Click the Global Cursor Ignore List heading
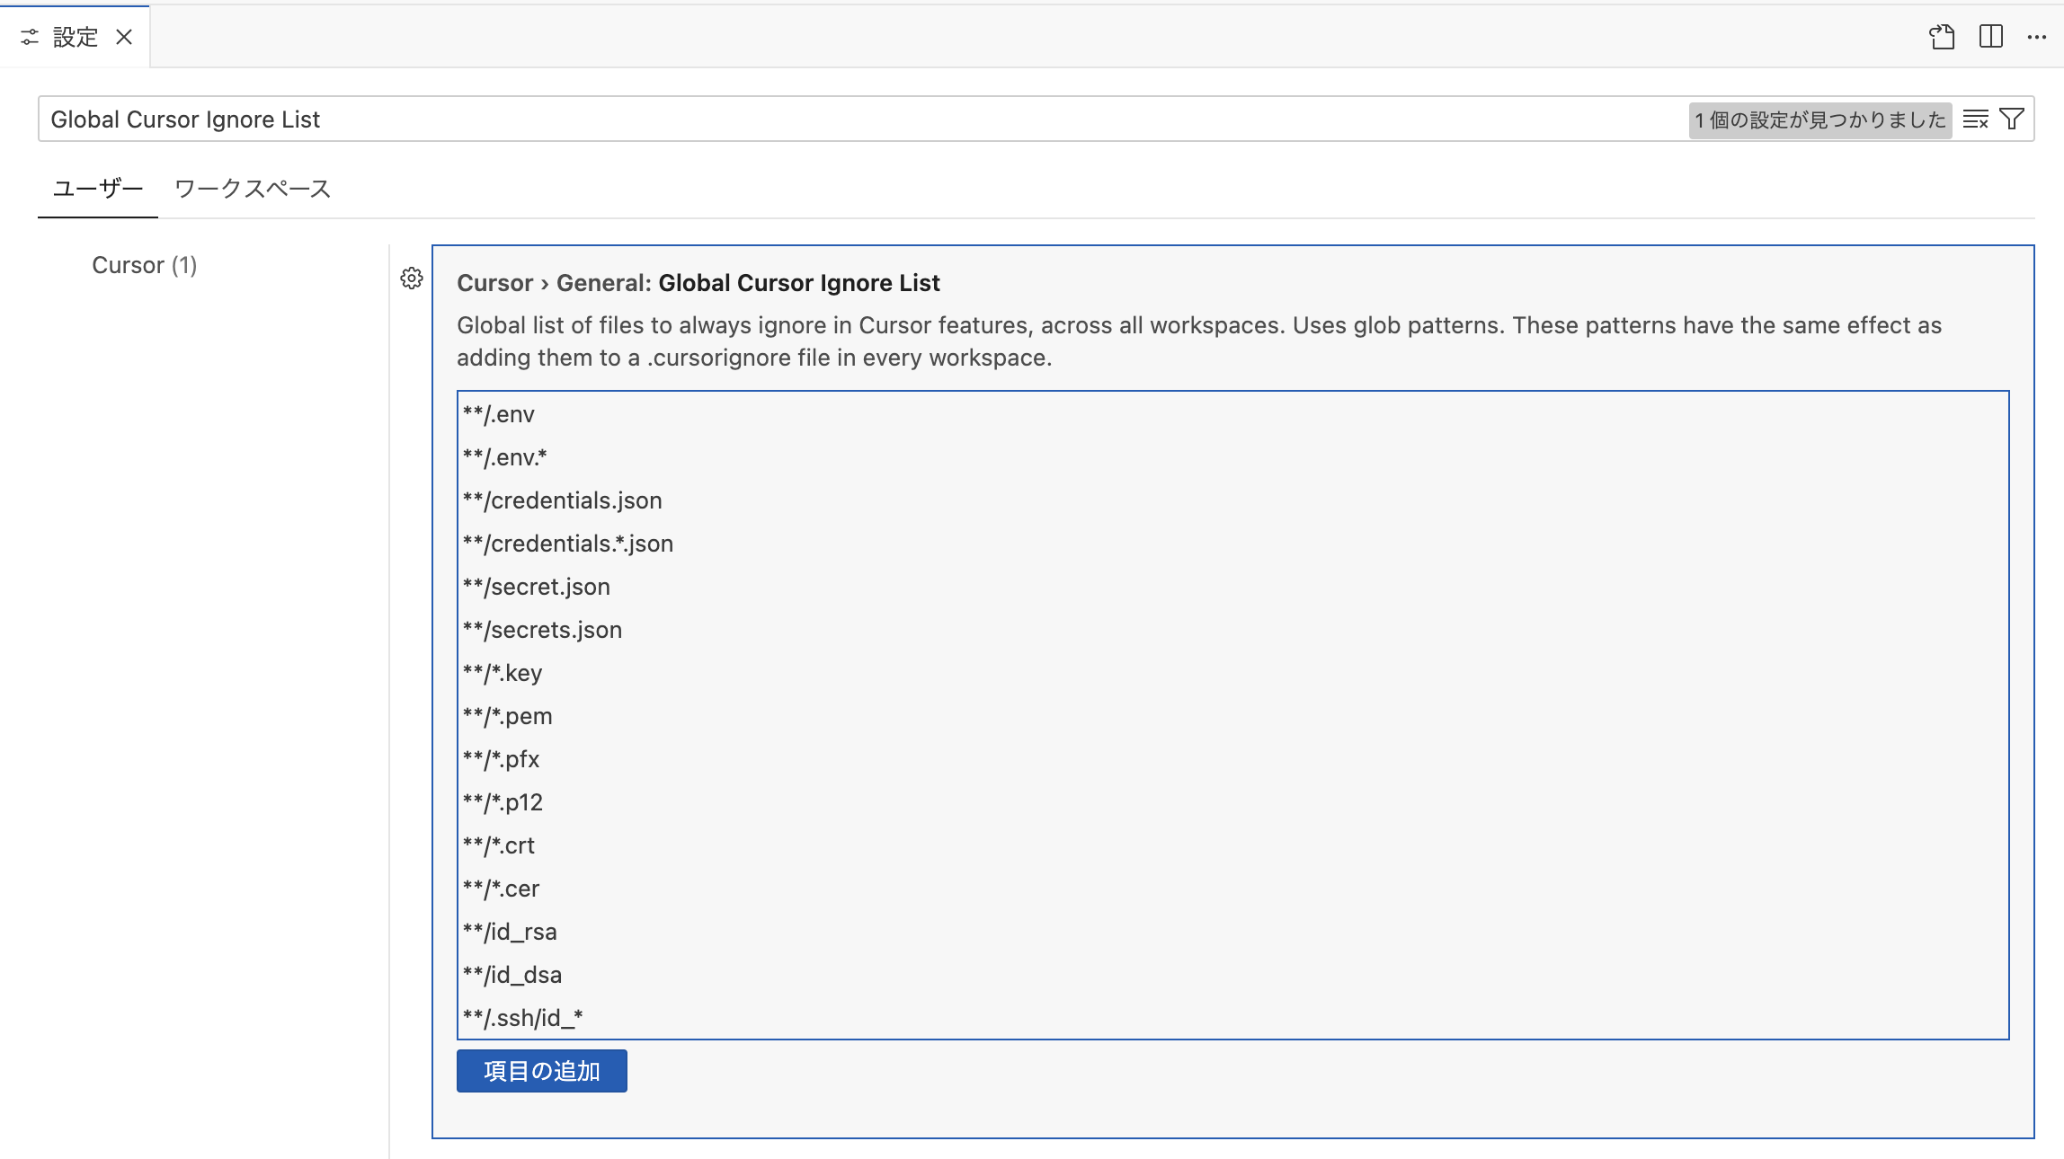The height and width of the screenshot is (1159, 2064). tap(798, 283)
